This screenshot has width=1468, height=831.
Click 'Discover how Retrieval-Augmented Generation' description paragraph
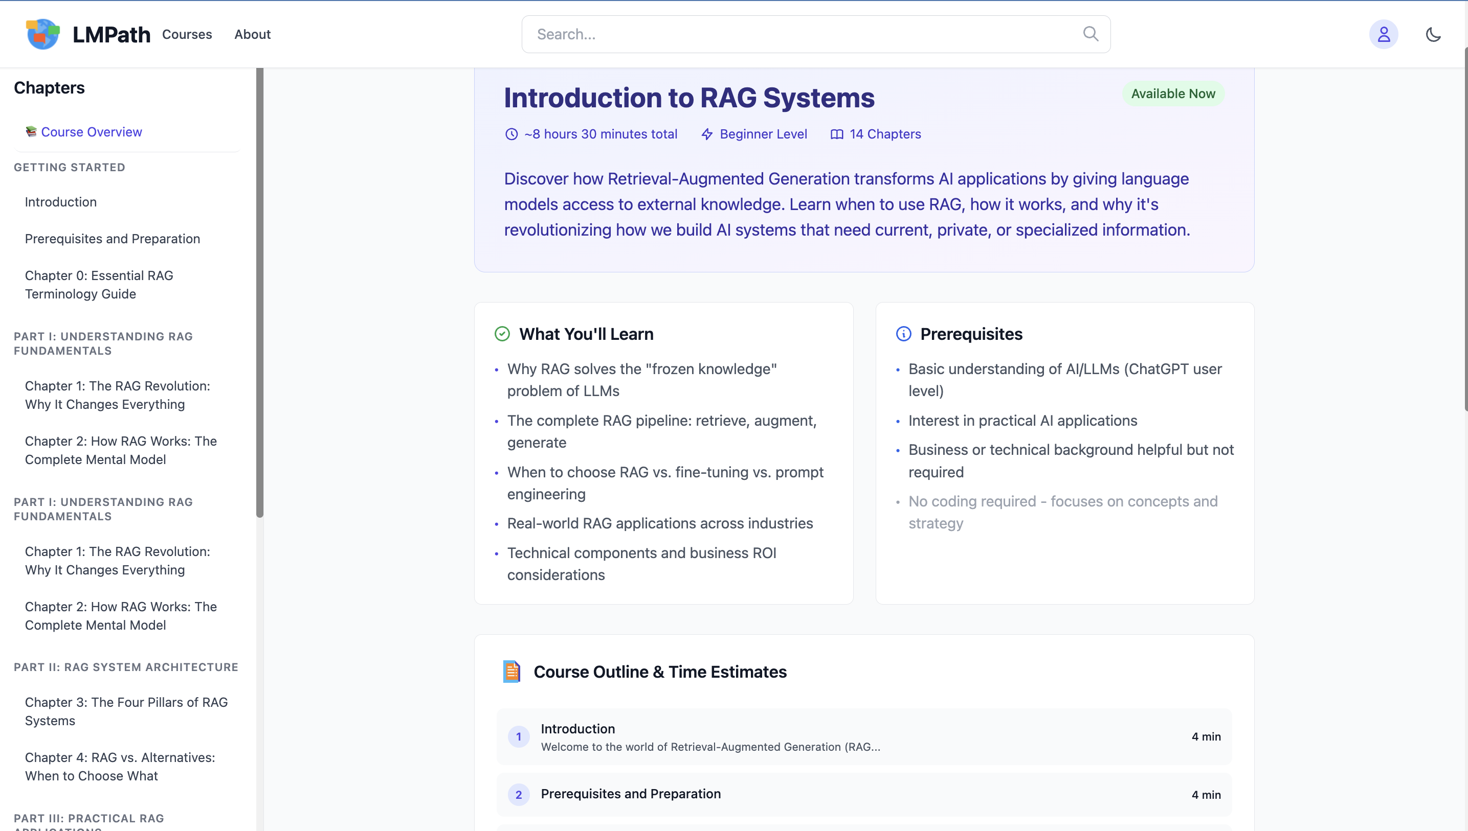tap(847, 204)
